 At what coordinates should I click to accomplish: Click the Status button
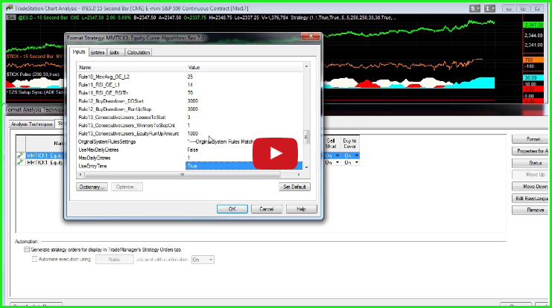click(x=532, y=163)
